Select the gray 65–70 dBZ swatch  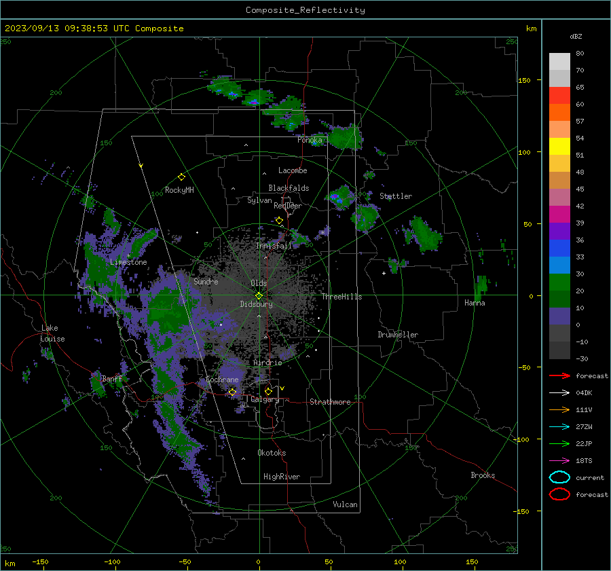559,78
